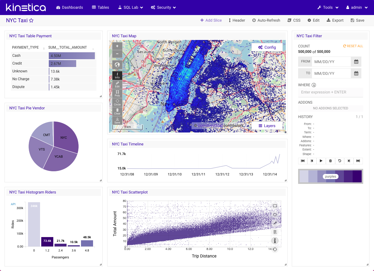The height and width of the screenshot is (271, 374).
Task: Select the Circle draw tool on the map
Action: [x=117, y=103]
